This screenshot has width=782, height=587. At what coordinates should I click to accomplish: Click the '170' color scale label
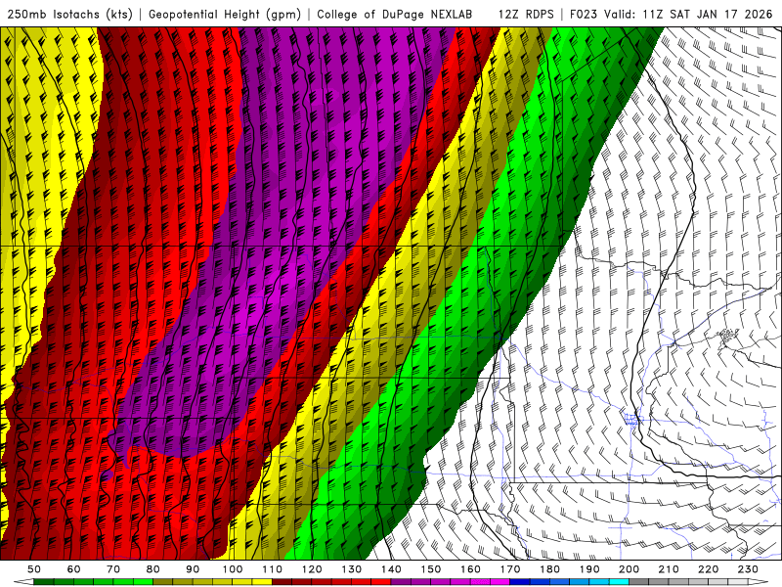(510, 569)
